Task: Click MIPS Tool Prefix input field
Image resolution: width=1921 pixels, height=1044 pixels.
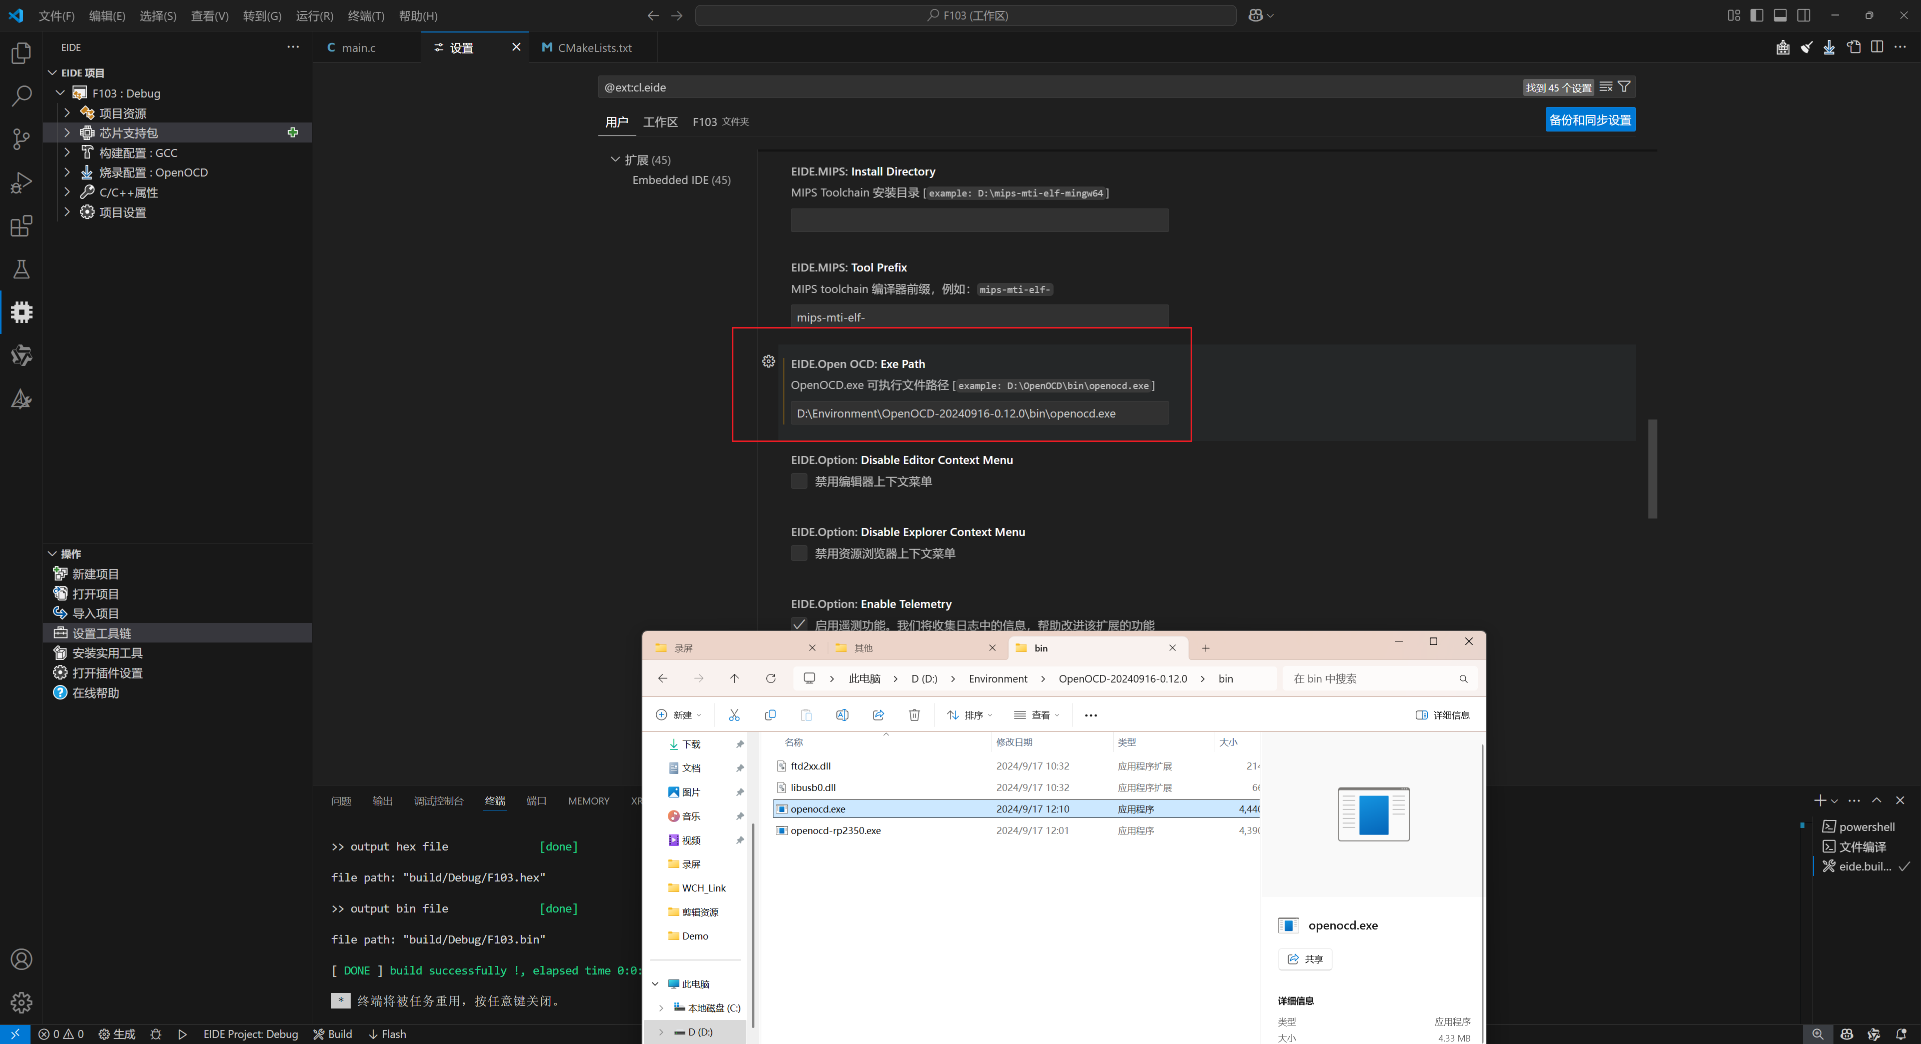Action: [x=979, y=316]
